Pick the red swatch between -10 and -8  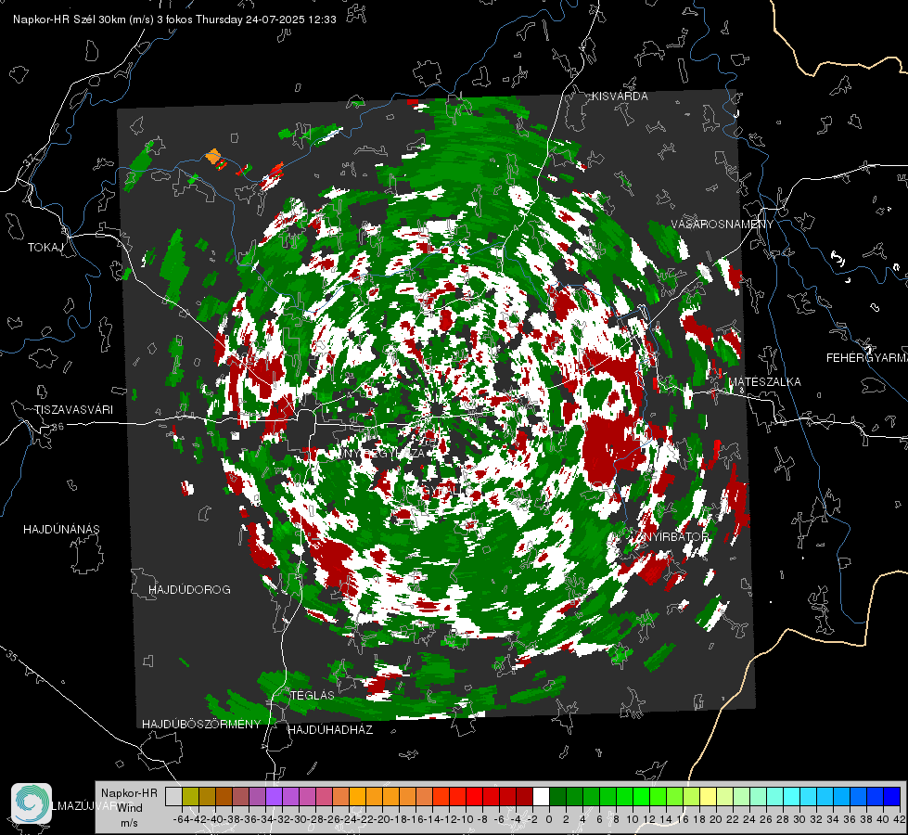pos(475,796)
